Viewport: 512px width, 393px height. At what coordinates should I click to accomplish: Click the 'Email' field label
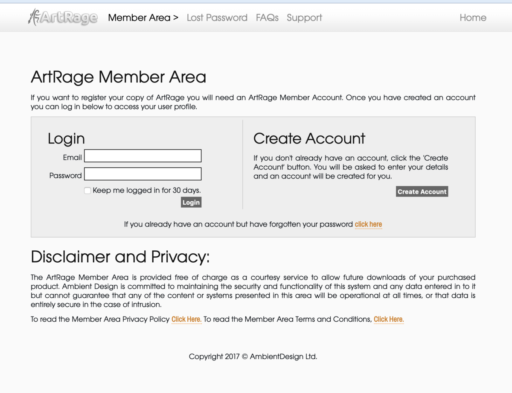click(x=73, y=158)
